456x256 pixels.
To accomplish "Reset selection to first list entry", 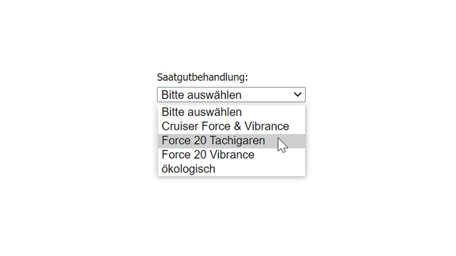I will pos(202,112).
